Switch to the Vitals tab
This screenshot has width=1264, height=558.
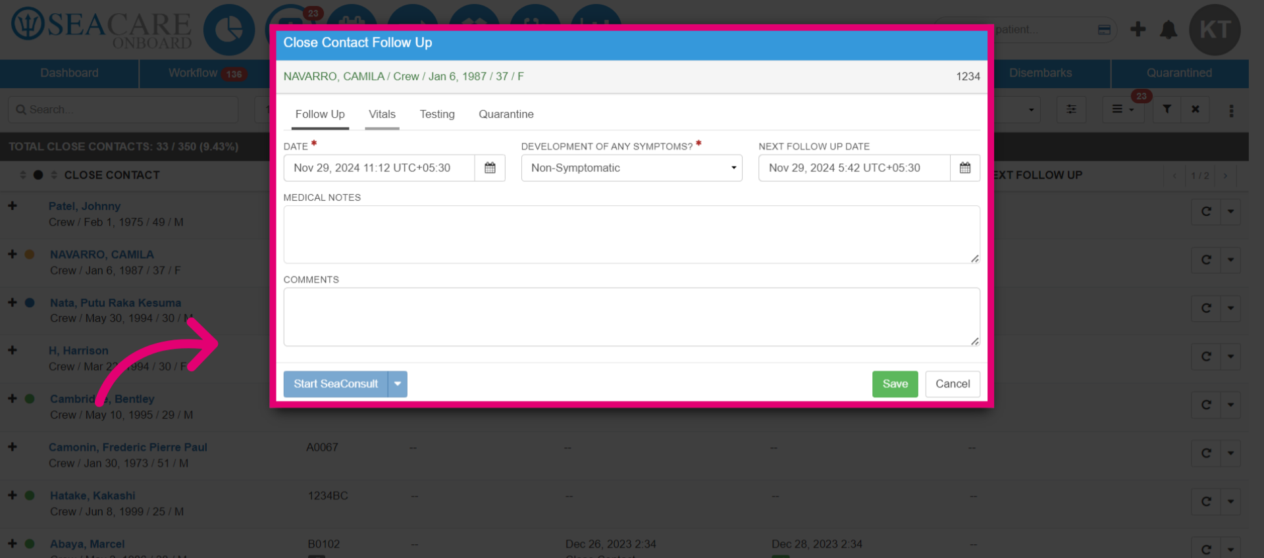[x=382, y=114]
